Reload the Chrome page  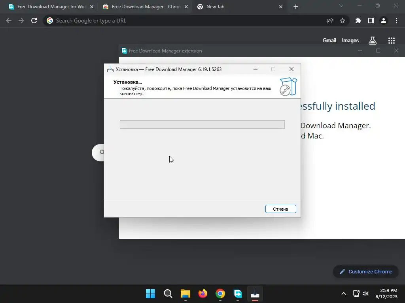(x=34, y=21)
